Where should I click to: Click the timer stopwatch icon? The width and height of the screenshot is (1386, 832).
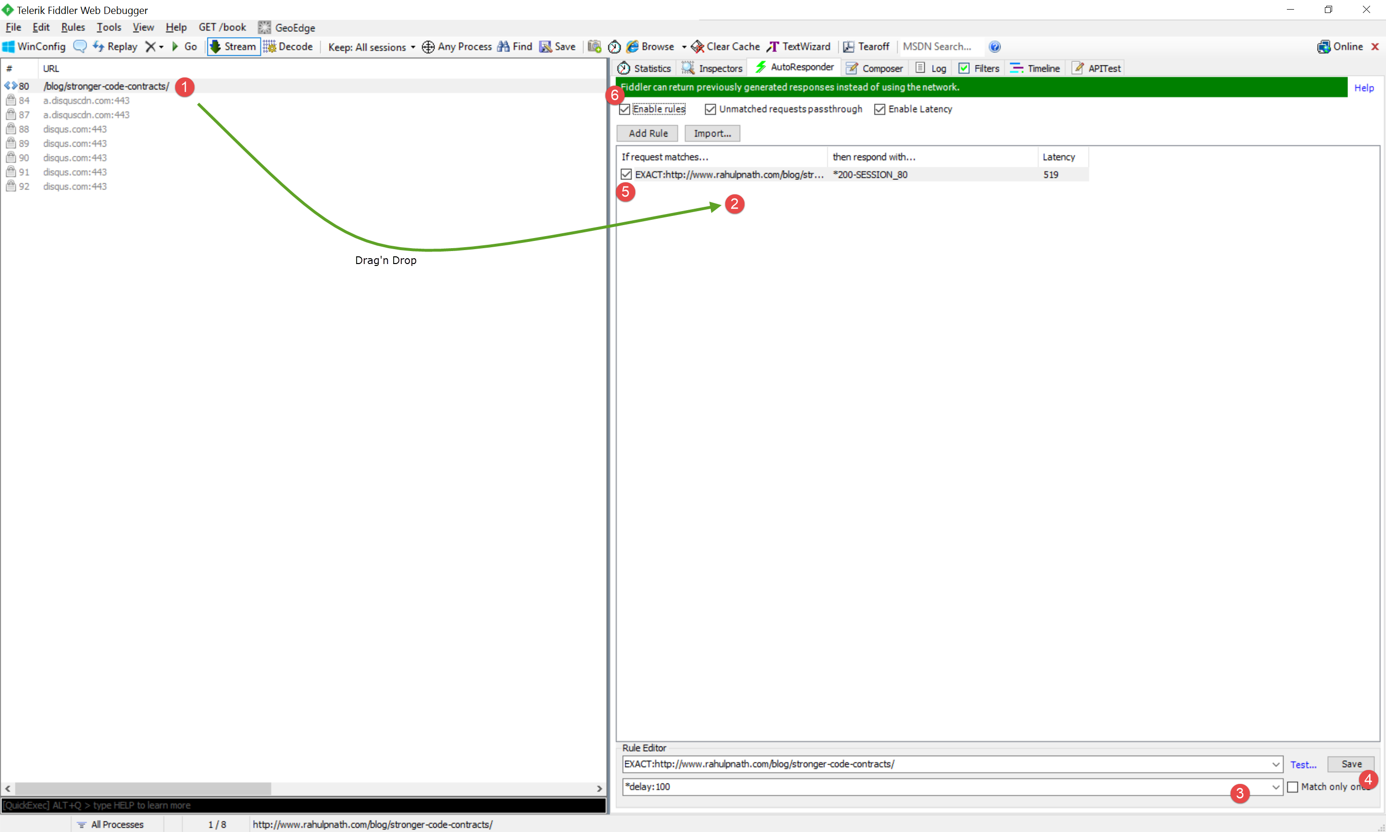(x=614, y=47)
